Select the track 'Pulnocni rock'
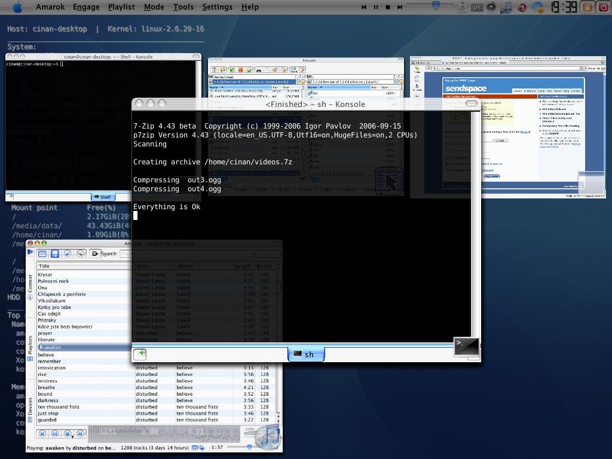 (53, 281)
